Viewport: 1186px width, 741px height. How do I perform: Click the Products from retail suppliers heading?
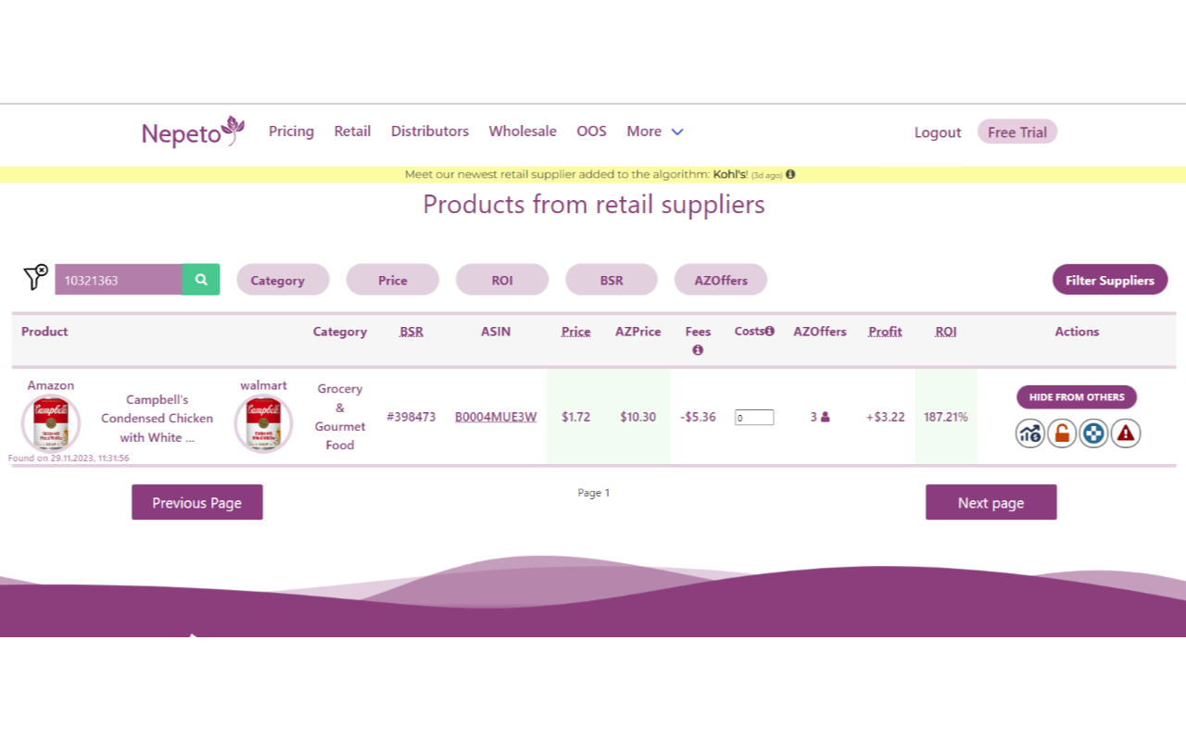(594, 204)
